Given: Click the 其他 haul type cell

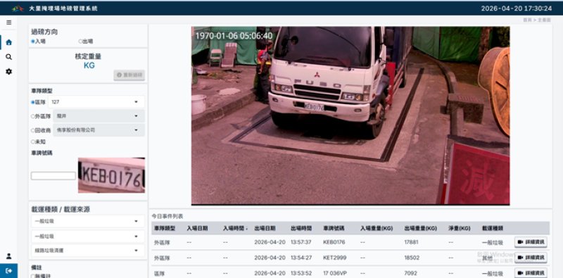Looking at the screenshot, I should pyautogui.click(x=487, y=258).
